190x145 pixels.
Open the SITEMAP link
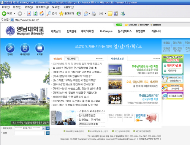pyautogui.click(x=144, y=25)
